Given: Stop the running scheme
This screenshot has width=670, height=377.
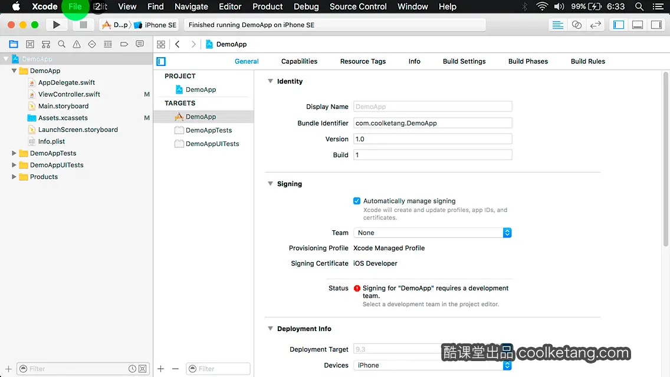Looking at the screenshot, I should pyautogui.click(x=83, y=25).
